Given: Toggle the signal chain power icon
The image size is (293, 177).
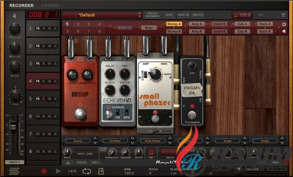Looking at the screenshot, I should click(x=284, y=24).
